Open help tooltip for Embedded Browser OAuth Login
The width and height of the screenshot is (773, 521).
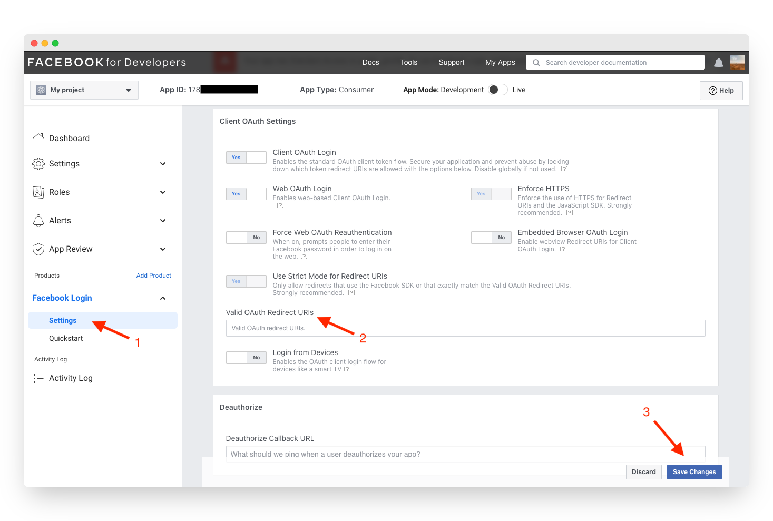click(563, 249)
